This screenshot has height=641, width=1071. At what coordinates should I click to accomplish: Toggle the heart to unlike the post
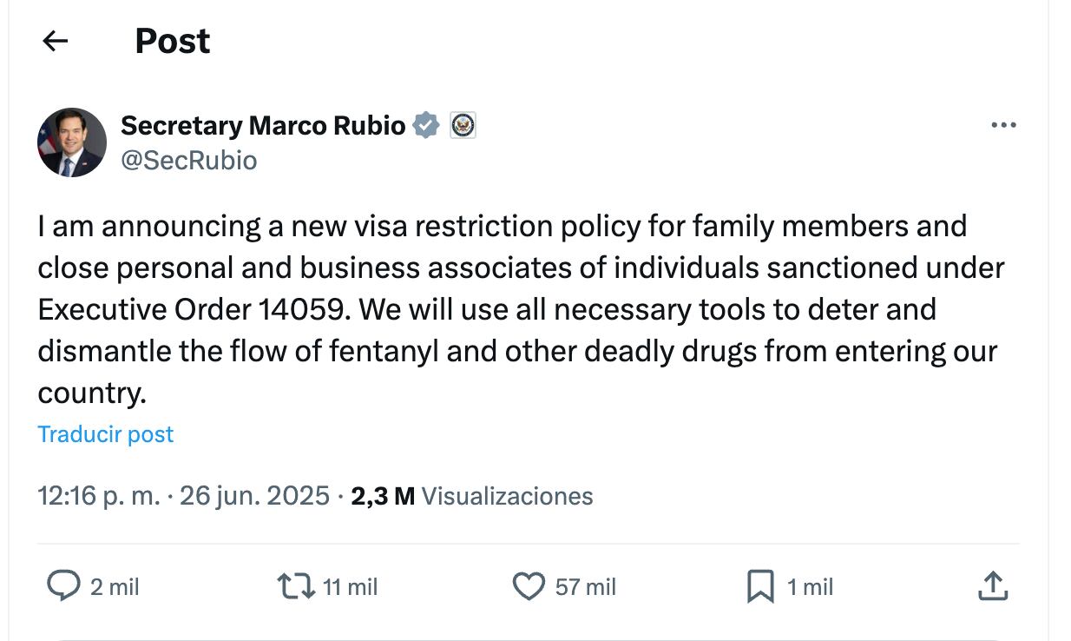pyautogui.click(x=530, y=587)
